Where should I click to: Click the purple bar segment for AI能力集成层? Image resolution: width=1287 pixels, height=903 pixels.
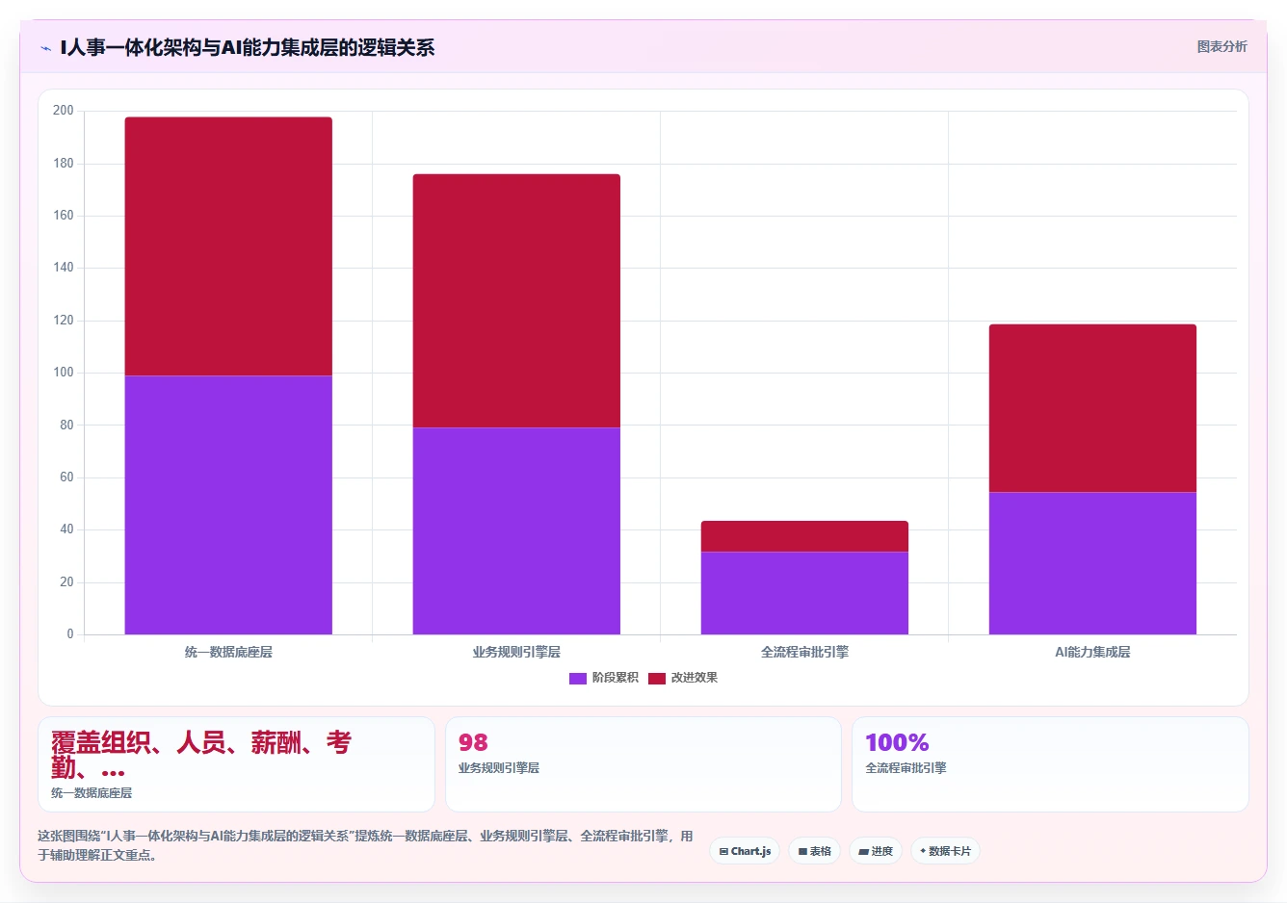click(x=1092, y=563)
